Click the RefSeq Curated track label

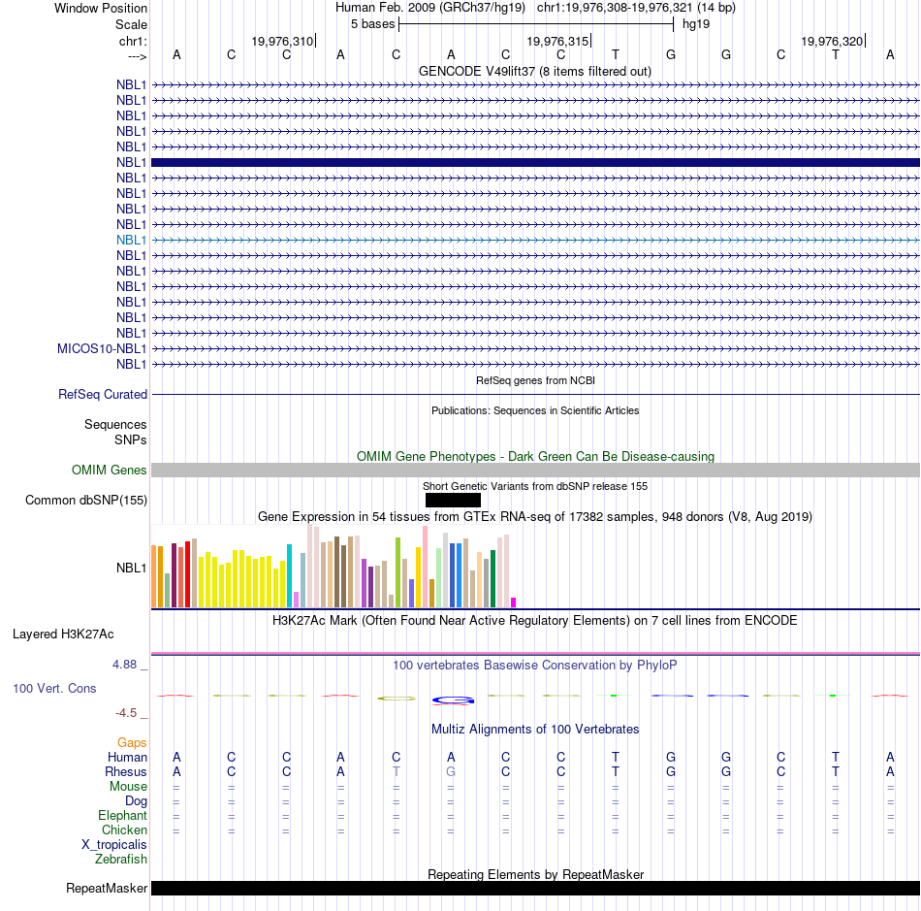click(103, 394)
